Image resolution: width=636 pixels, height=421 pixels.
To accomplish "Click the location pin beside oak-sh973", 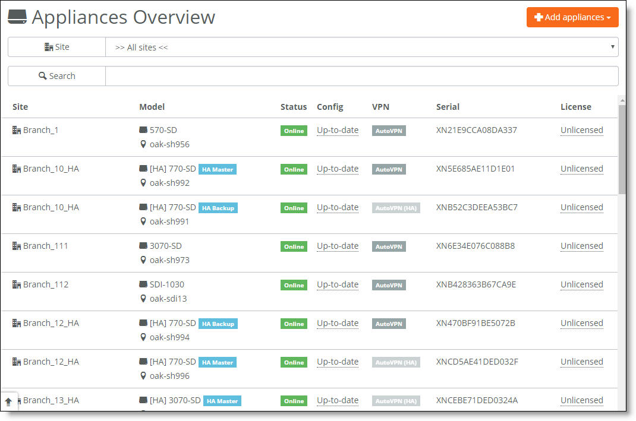I will 143,259.
